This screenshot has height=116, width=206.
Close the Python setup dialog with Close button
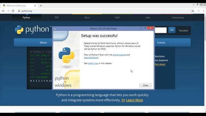[145, 85]
